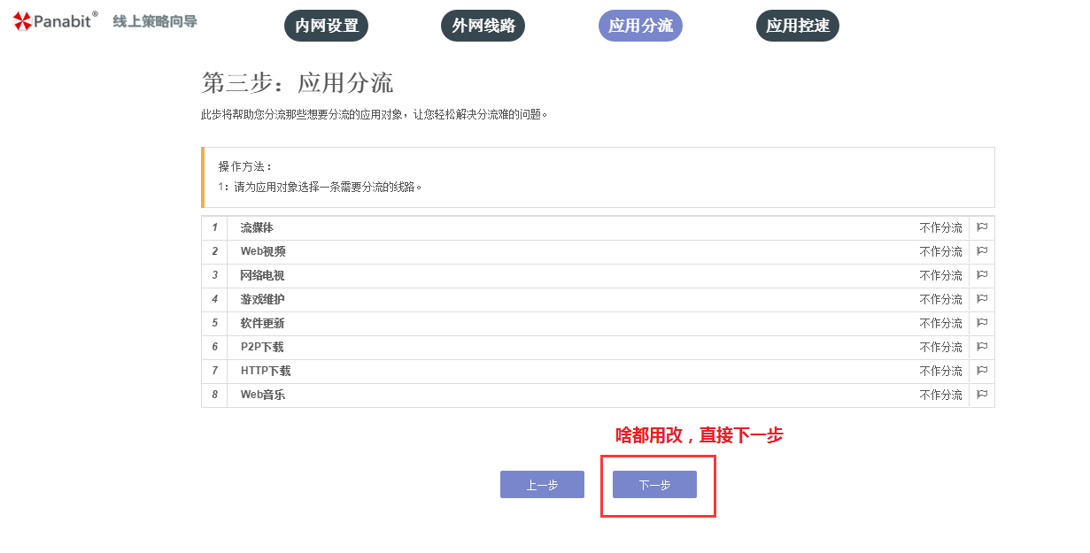This screenshot has height=553, width=1090.
Task: Click the 下一步 button
Action: pos(654,485)
